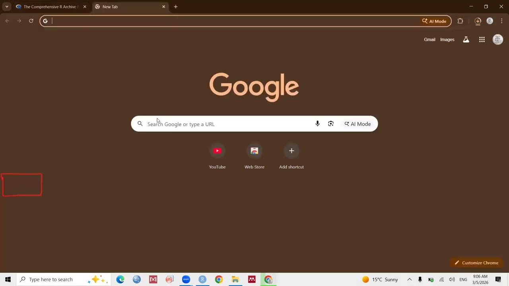The image size is (509, 286).
Task: Open the Google apps grid
Action: (x=482, y=39)
